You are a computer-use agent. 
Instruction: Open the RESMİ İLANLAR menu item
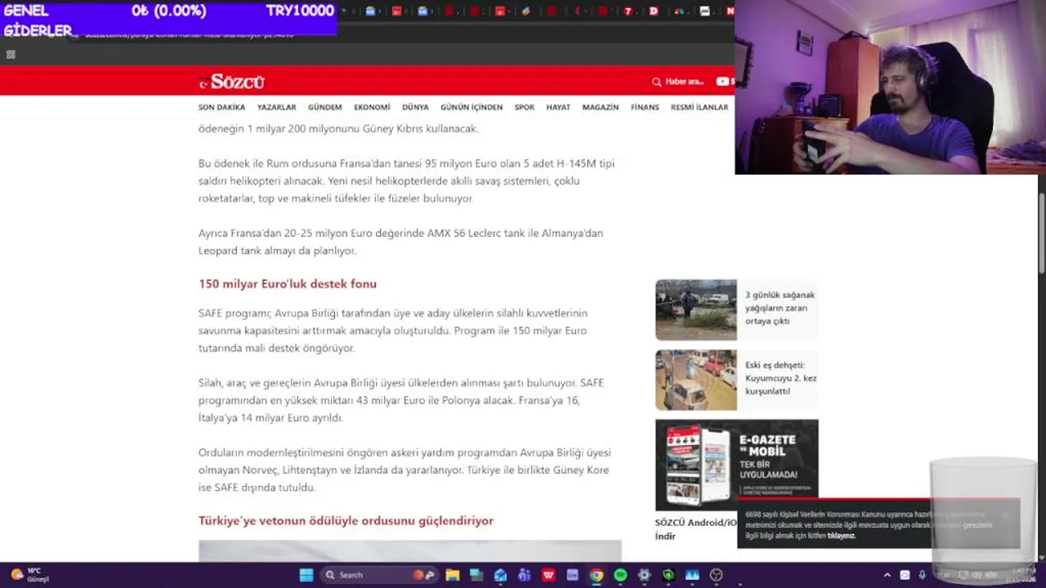point(700,107)
